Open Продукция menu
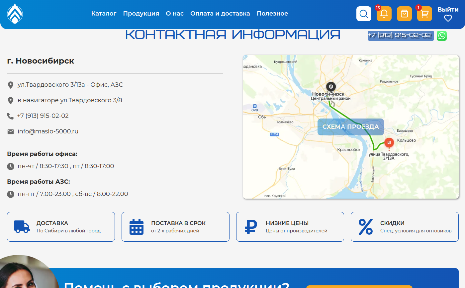The image size is (465, 288). (x=141, y=14)
